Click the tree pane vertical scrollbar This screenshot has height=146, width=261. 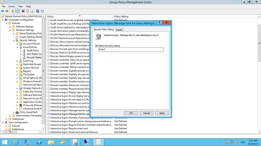[43, 71]
